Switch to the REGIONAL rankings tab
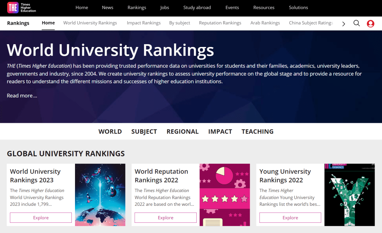 coord(183,131)
